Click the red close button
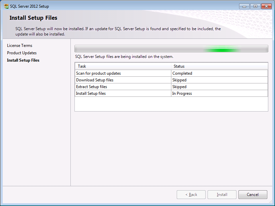Screen dimensions: 275x206 (x=266, y=6)
